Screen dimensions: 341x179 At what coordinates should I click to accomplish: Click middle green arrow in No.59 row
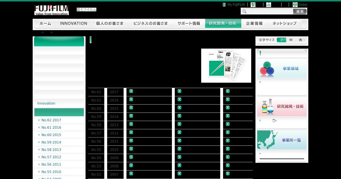click(179, 116)
